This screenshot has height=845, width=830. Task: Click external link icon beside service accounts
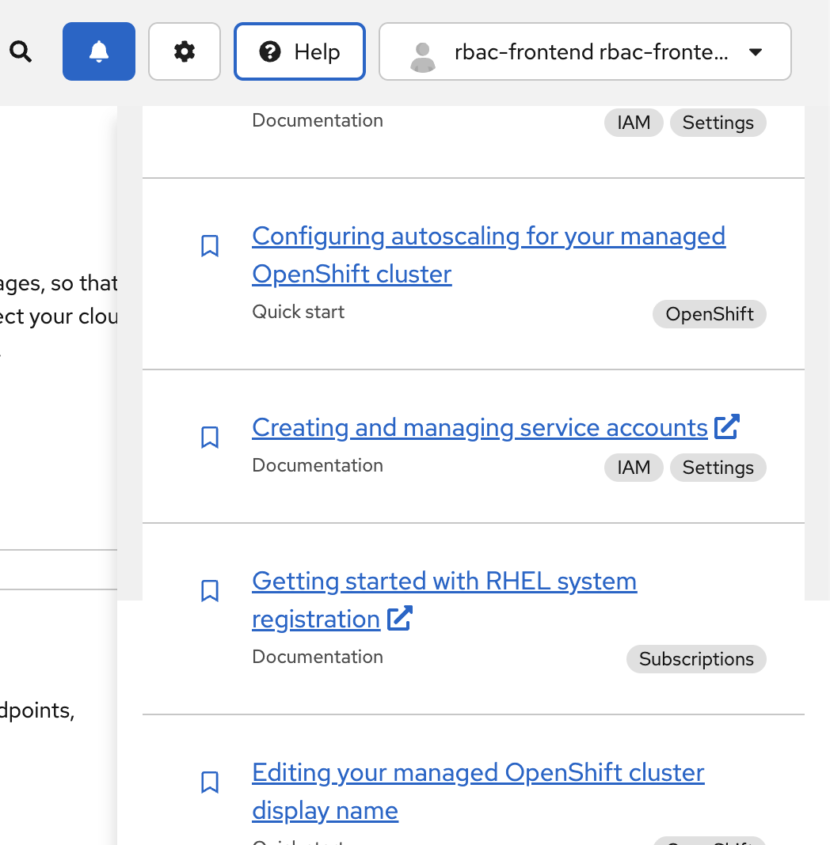tap(727, 427)
